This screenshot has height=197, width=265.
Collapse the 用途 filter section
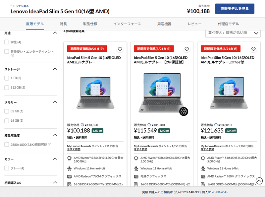pos(55,33)
